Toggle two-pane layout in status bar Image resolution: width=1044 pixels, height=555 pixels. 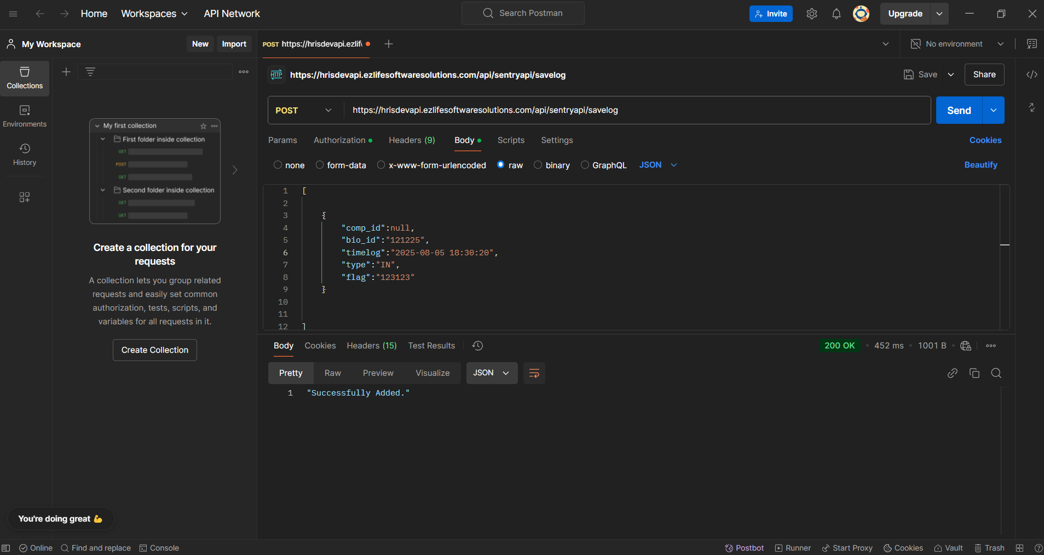[1019, 548]
